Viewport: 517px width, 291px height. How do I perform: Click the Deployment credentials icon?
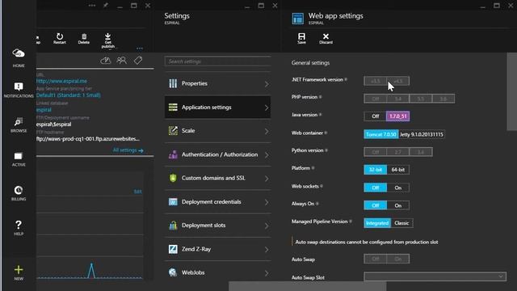pyautogui.click(x=173, y=201)
